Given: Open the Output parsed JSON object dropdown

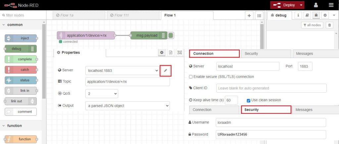Looking at the screenshot, I should tap(127, 106).
